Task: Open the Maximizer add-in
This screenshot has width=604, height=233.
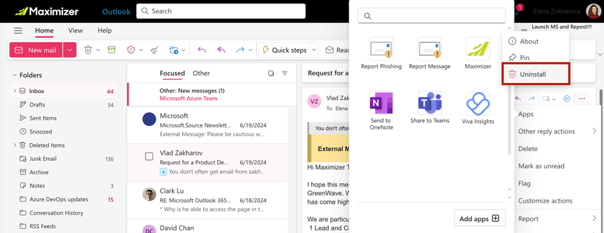Action: click(478, 53)
